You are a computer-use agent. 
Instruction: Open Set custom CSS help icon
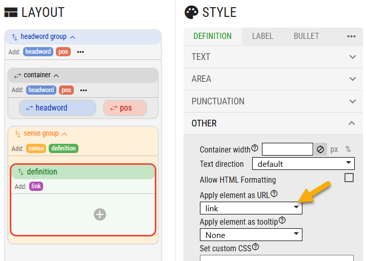click(256, 247)
